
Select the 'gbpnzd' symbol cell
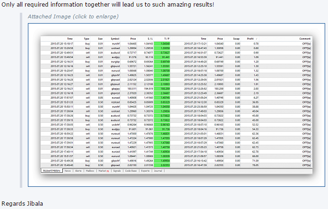pyautogui.click(x=115, y=93)
